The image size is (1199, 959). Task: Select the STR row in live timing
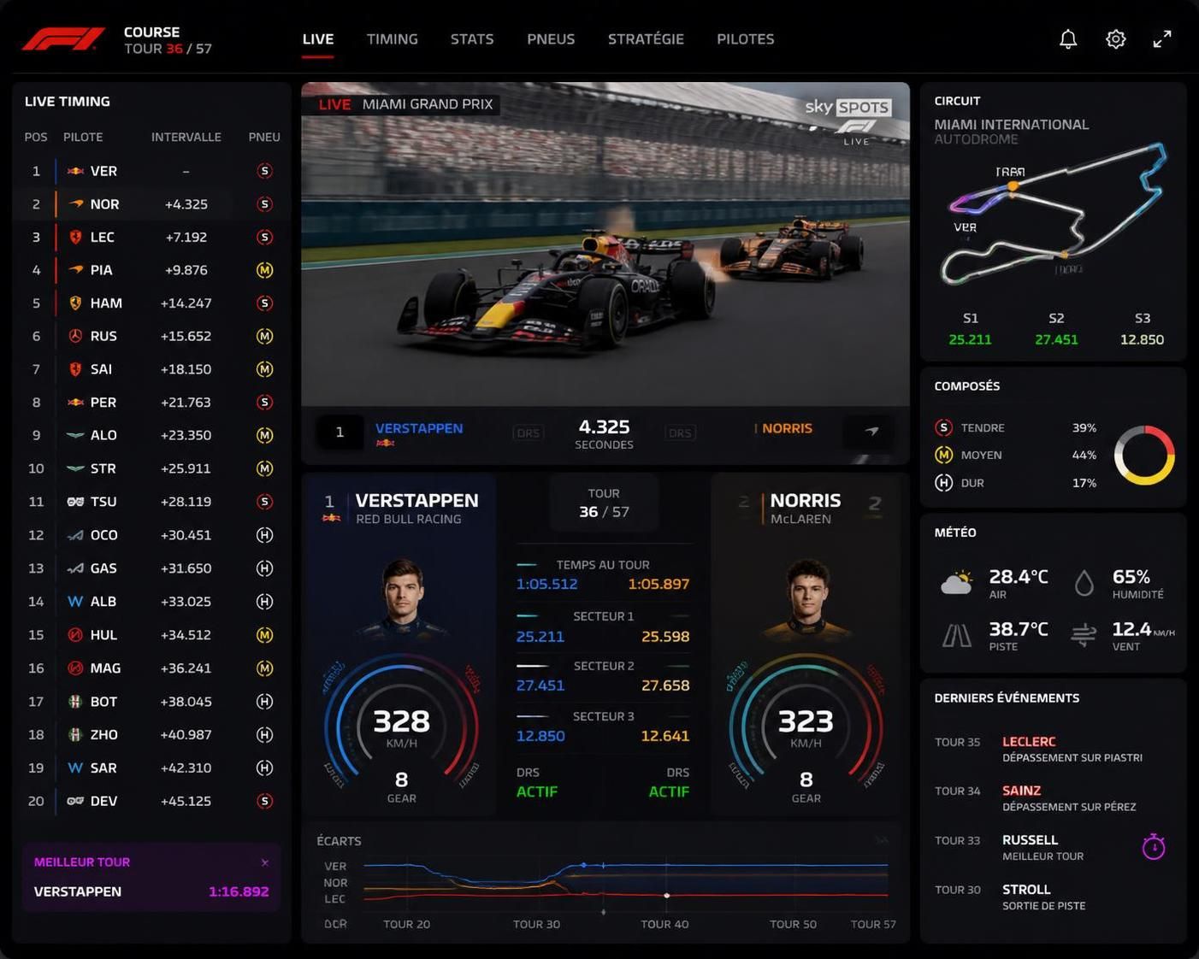click(x=151, y=468)
